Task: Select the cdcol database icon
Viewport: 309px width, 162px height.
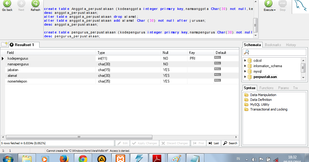Action: pyautogui.click(x=250, y=60)
